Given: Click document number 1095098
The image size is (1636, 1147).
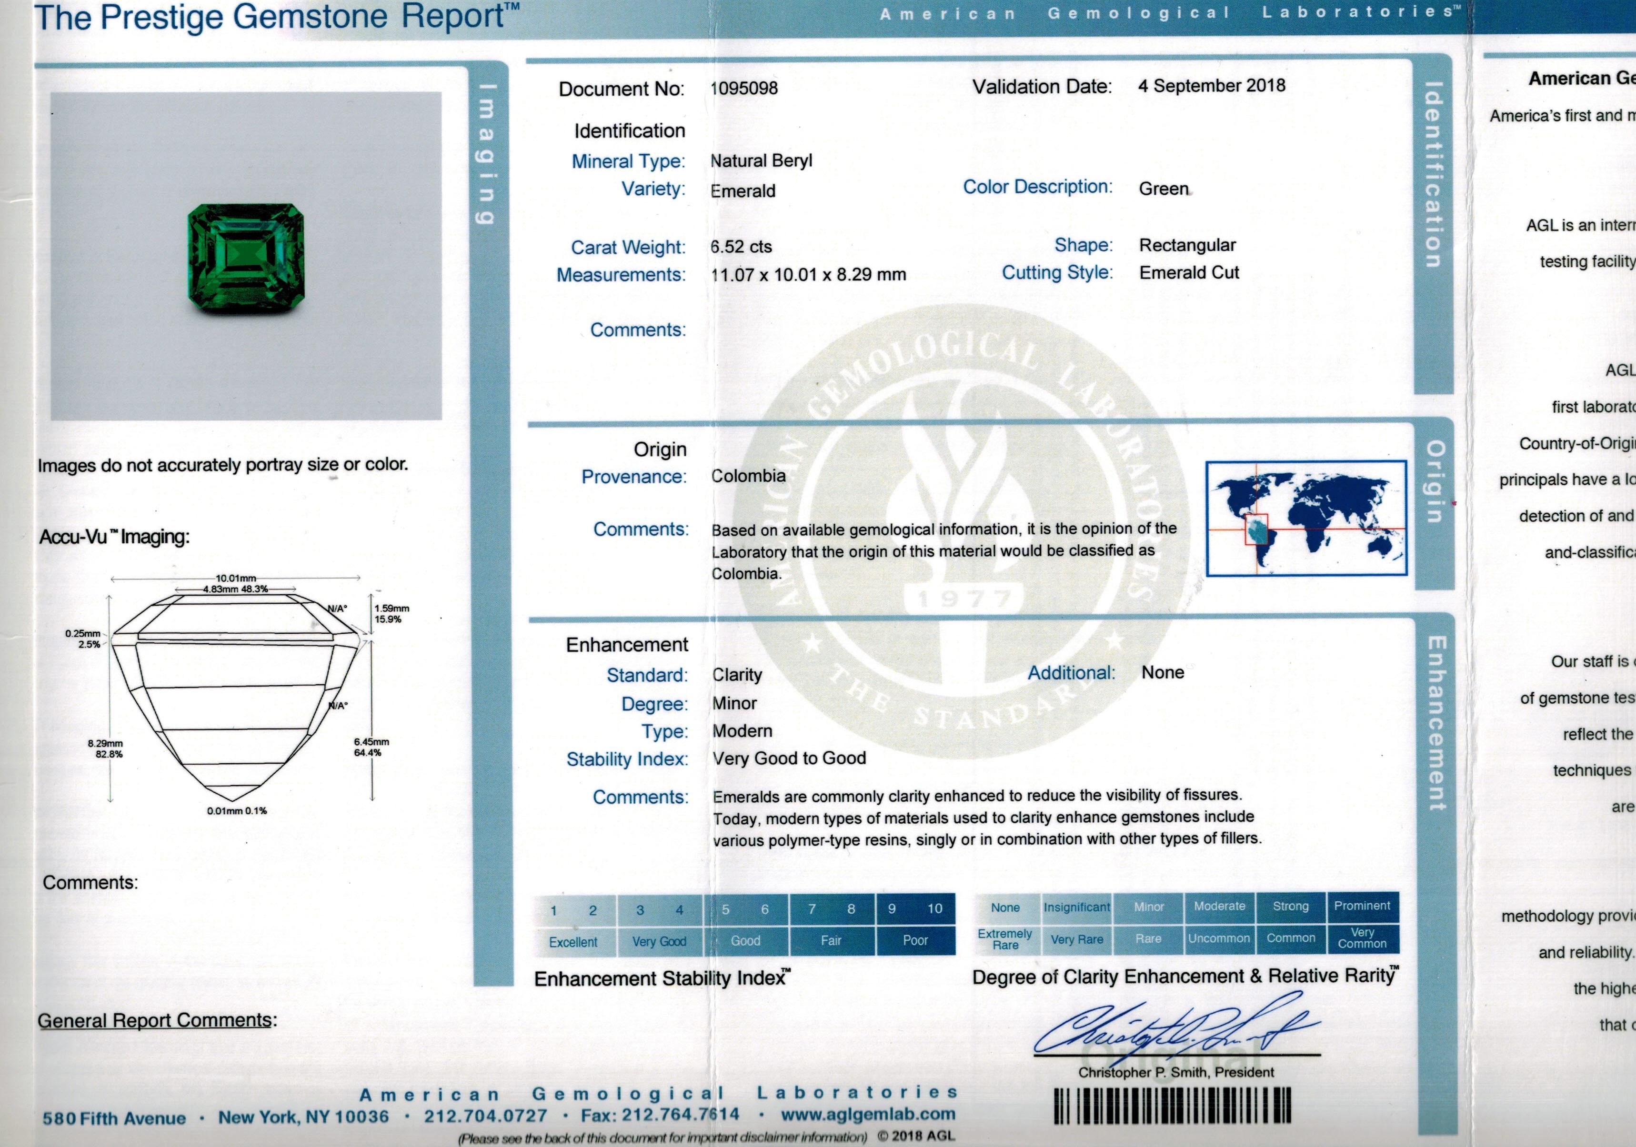Looking at the screenshot, I should [744, 89].
